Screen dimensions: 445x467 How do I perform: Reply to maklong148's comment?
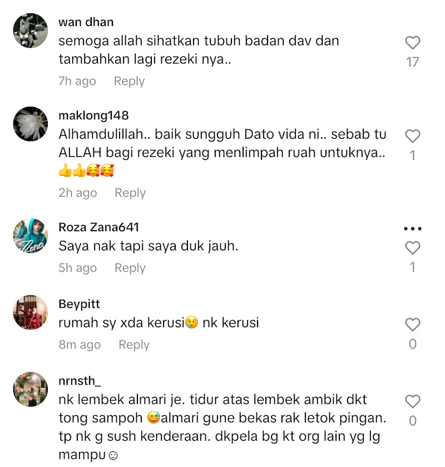coord(130,193)
